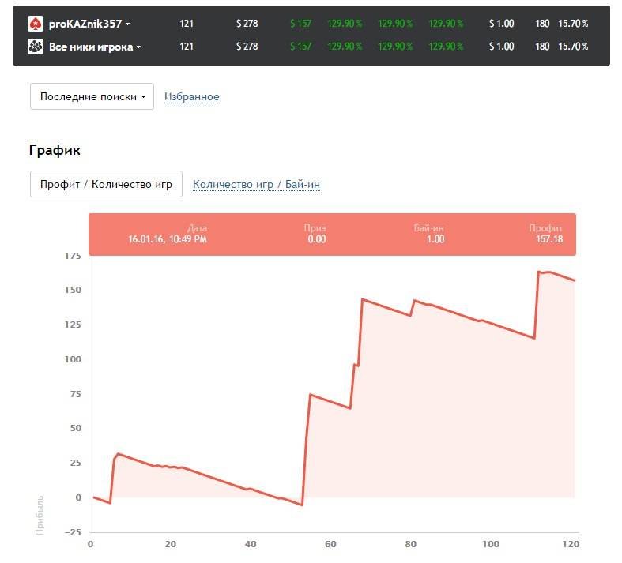Open the Избранное link
622x563 pixels.
[191, 97]
